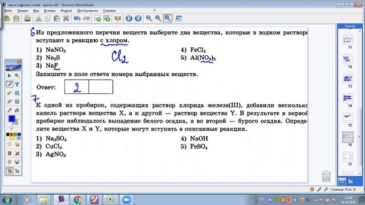Select the insert-file tool beside the Eraser
365x205 pixels.
[x=17, y=101]
